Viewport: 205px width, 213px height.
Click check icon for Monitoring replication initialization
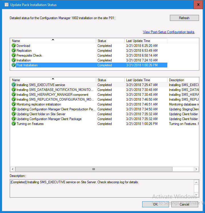14,104
